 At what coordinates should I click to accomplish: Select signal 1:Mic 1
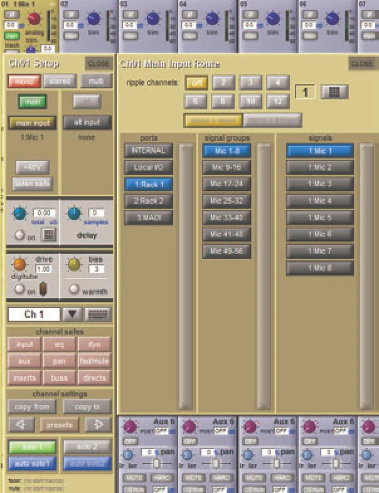320,151
